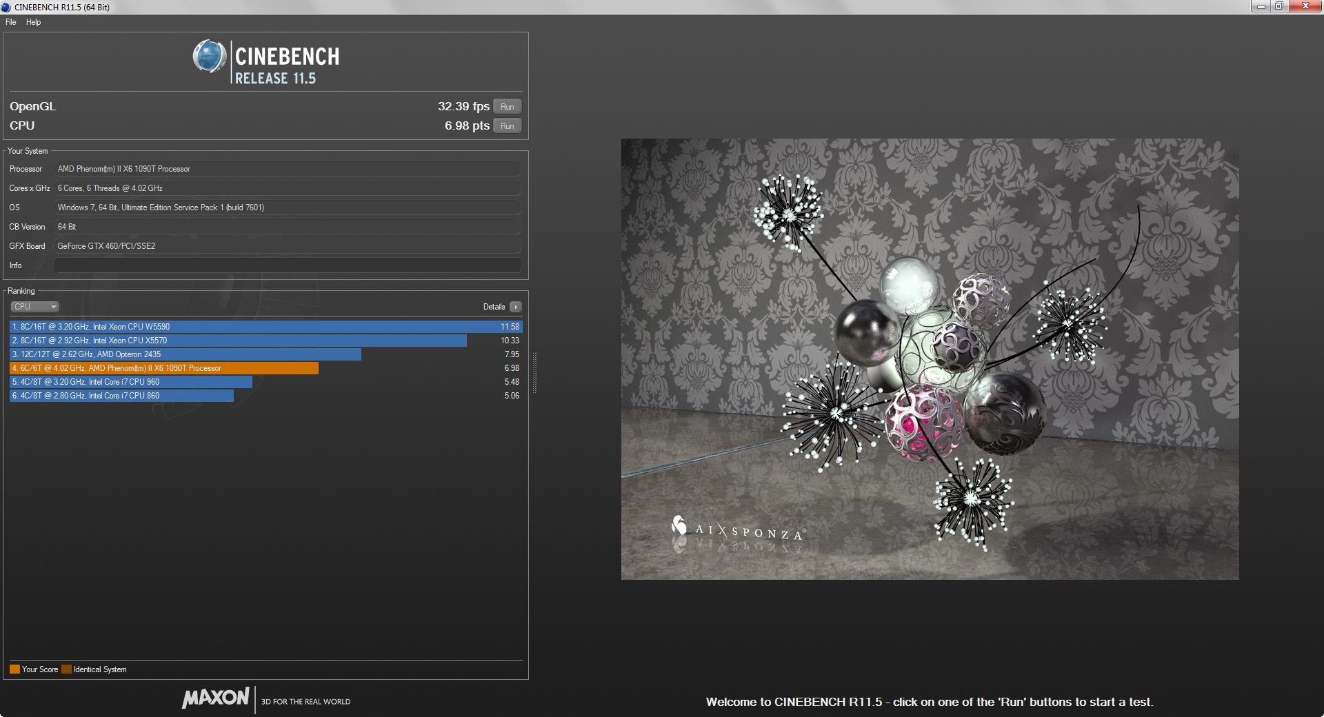The width and height of the screenshot is (1324, 717).
Task: Click the Details arrow icon in Ranking
Action: click(x=516, y=307)
